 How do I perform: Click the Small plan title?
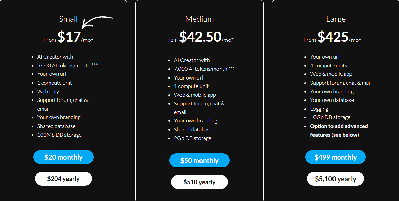tap(68, 19)
